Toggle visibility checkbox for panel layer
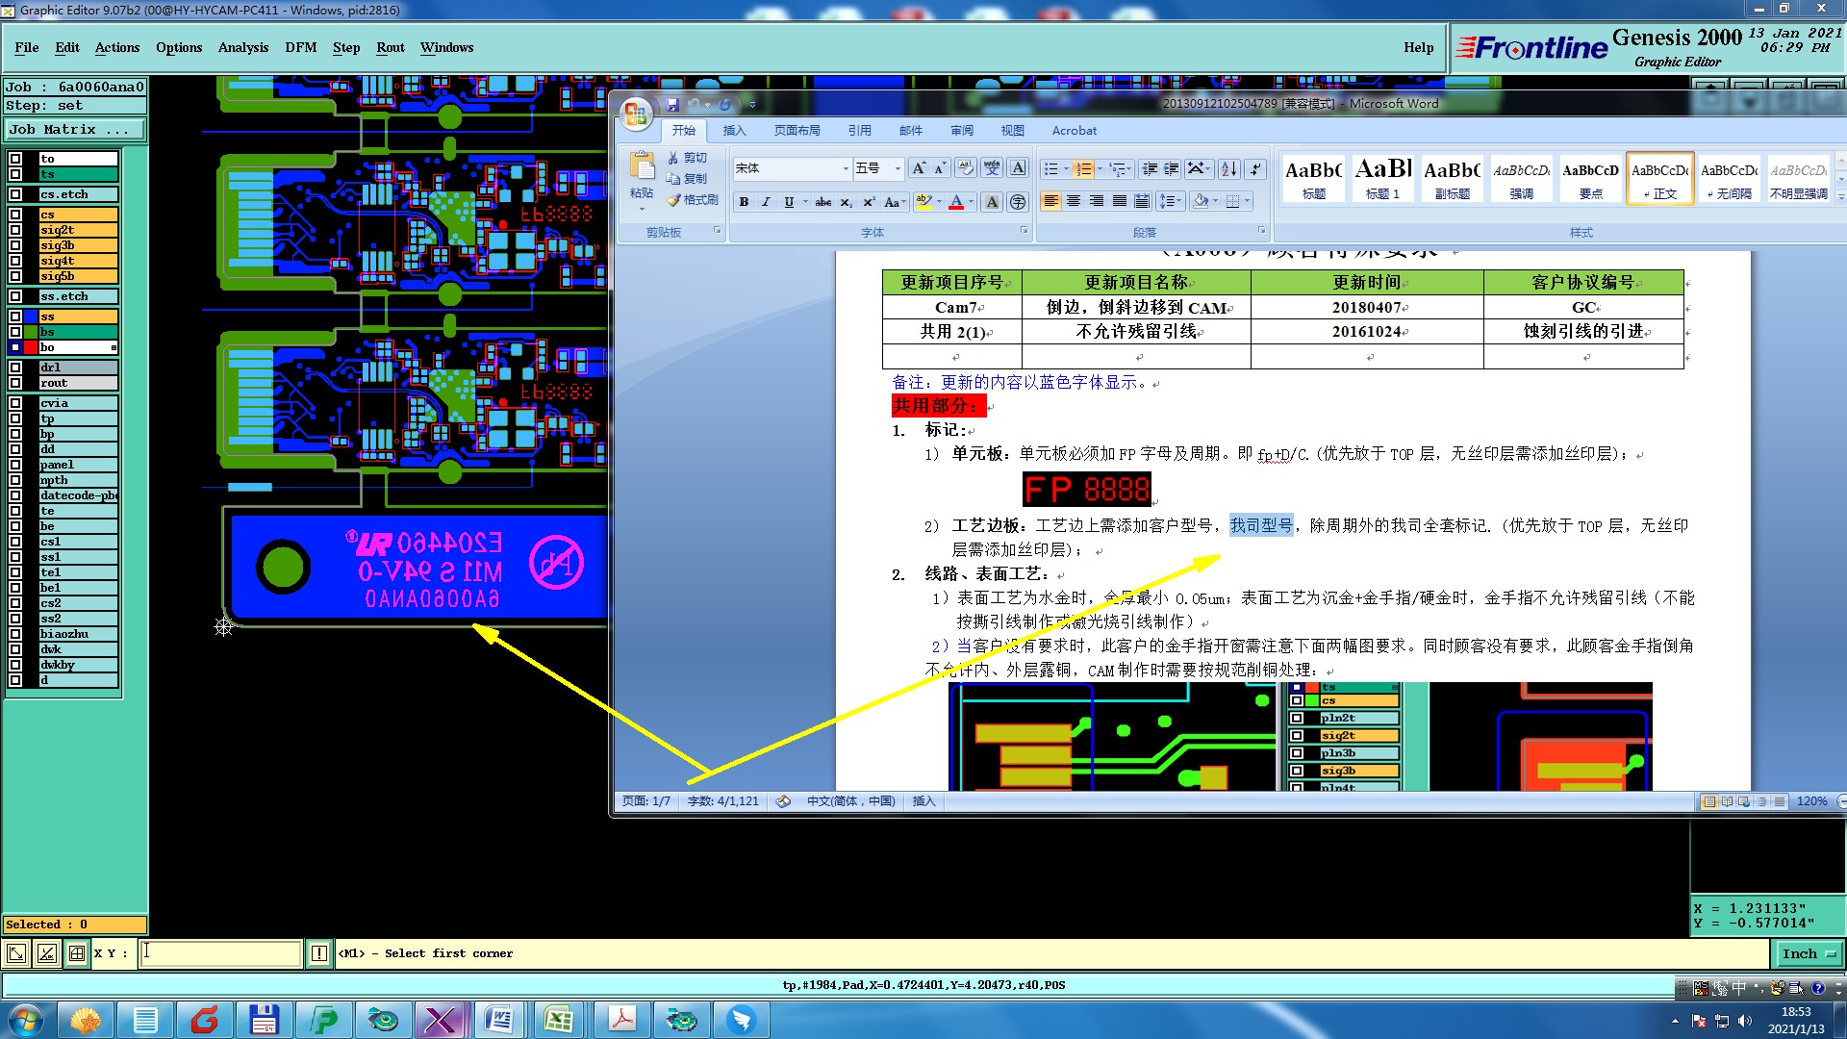Screen dimensions: 1847x1039 [15, 465]
